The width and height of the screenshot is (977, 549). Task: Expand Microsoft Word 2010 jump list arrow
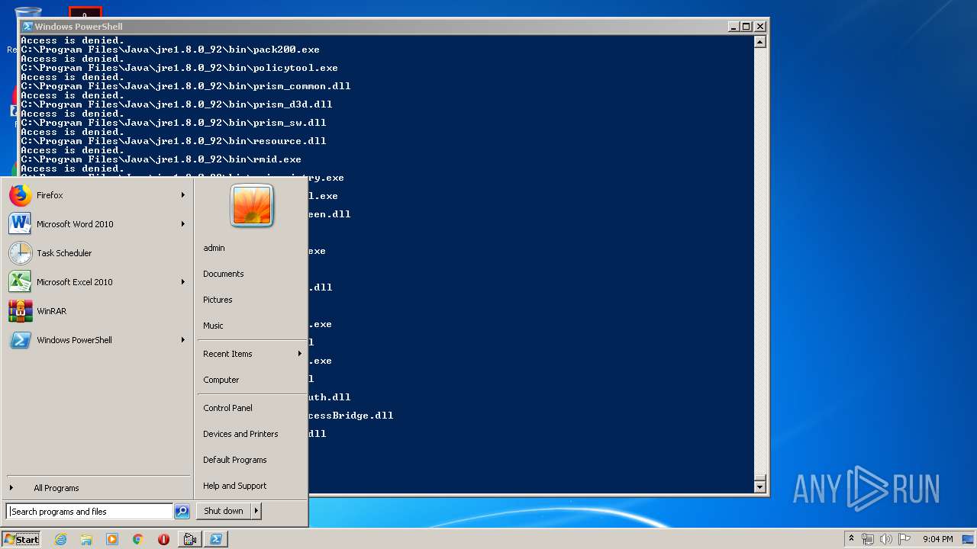coord(182,224)
